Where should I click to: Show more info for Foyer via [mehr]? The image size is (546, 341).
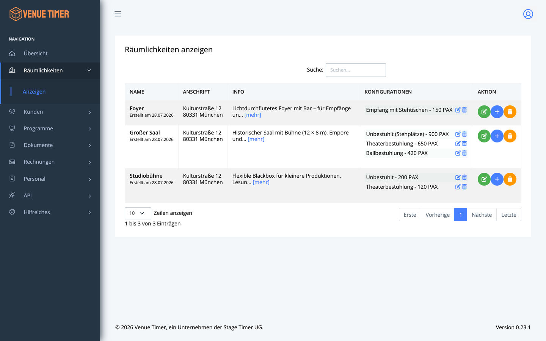pos(253,115)
